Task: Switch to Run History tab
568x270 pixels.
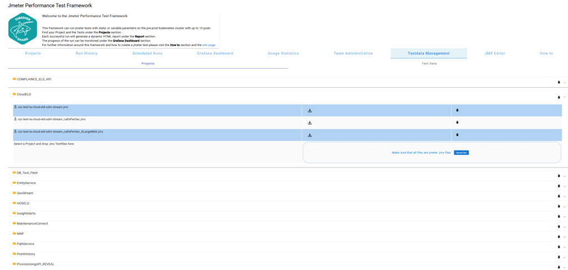Action: click(87, 54)
